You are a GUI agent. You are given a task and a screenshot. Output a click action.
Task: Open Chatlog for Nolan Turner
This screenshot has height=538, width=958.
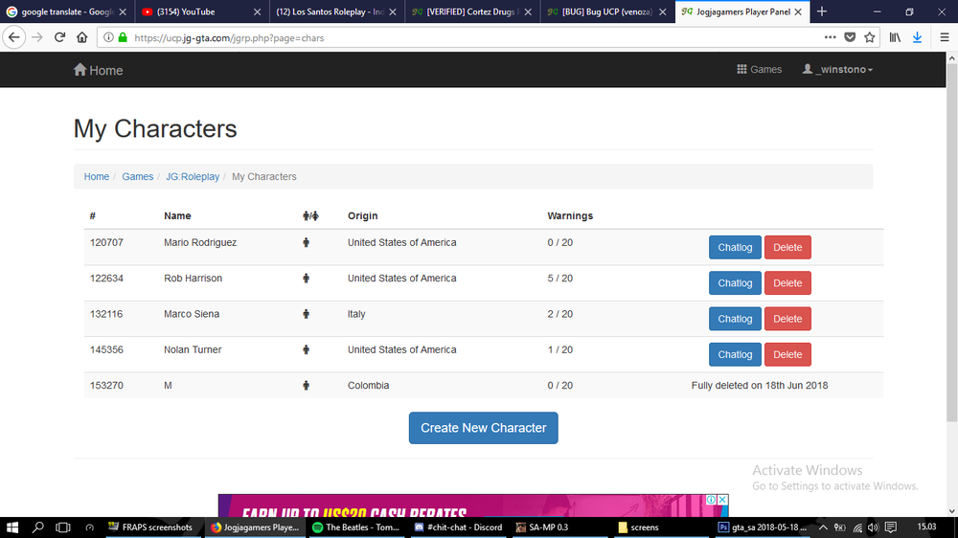point(735,354)
